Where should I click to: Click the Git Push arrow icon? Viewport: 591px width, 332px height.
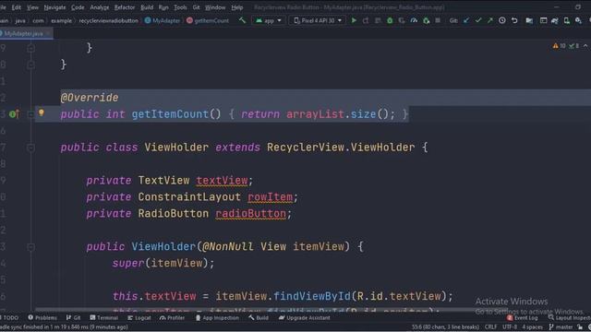[x=490, y=20]
